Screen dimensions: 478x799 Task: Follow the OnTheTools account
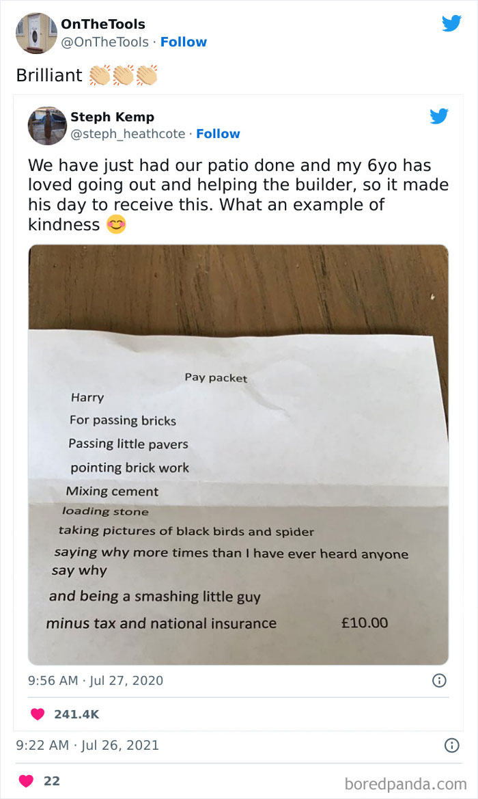pos(183,42)
